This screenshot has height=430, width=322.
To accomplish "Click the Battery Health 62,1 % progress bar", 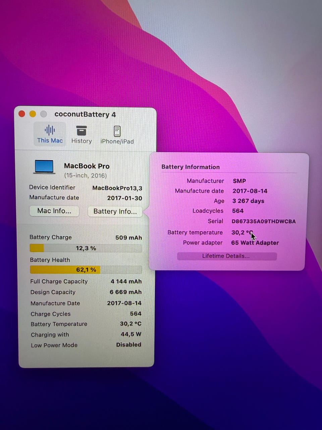I will tap(86, 269).
